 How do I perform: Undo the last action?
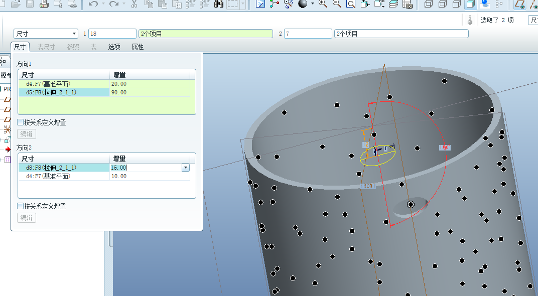93,4
